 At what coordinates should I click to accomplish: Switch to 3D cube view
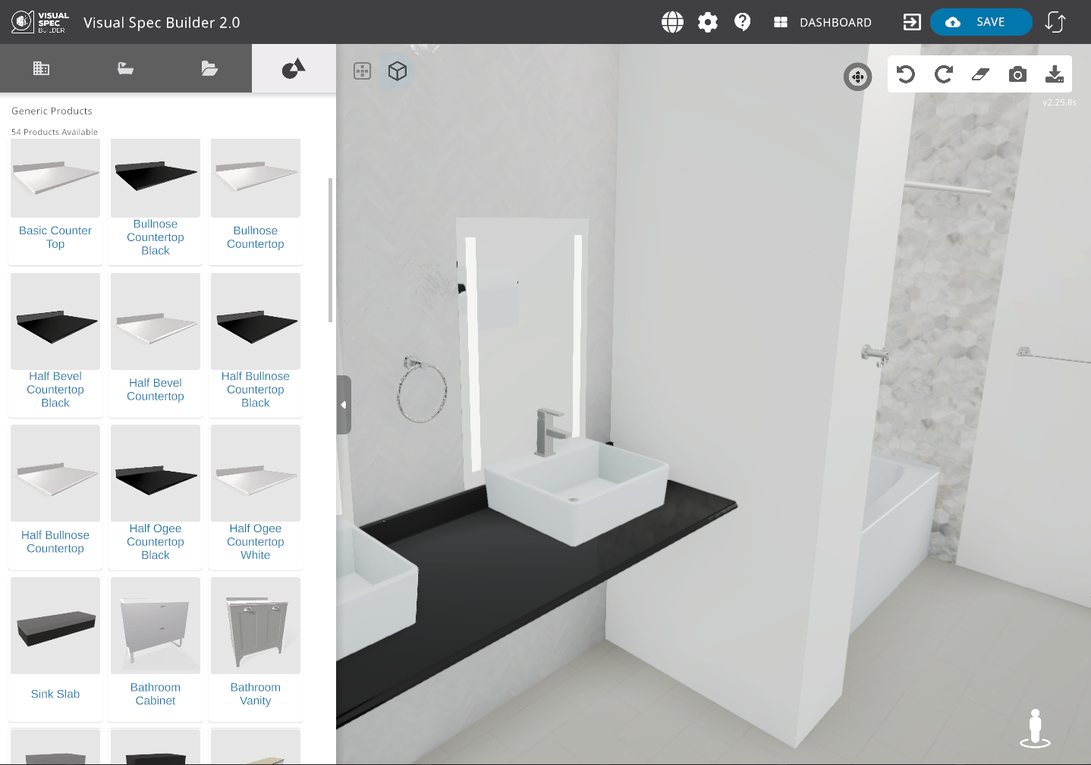398,71
